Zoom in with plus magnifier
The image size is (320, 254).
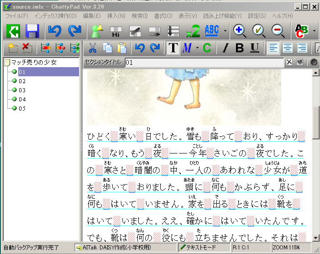(240, 31)
